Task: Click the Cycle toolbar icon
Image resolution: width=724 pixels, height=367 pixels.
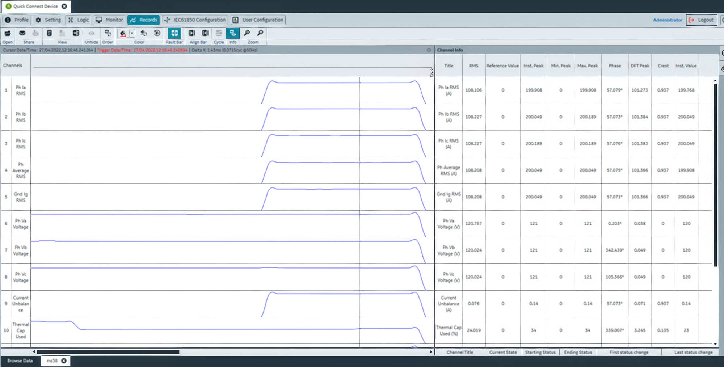Action: pos(219,33)
